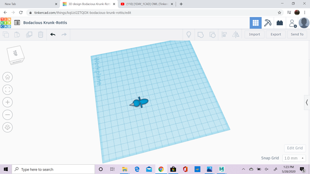Viewport: 310px width, 174px height.
Task: Click the Tinkercad logo
Action: tap(6, 23)
